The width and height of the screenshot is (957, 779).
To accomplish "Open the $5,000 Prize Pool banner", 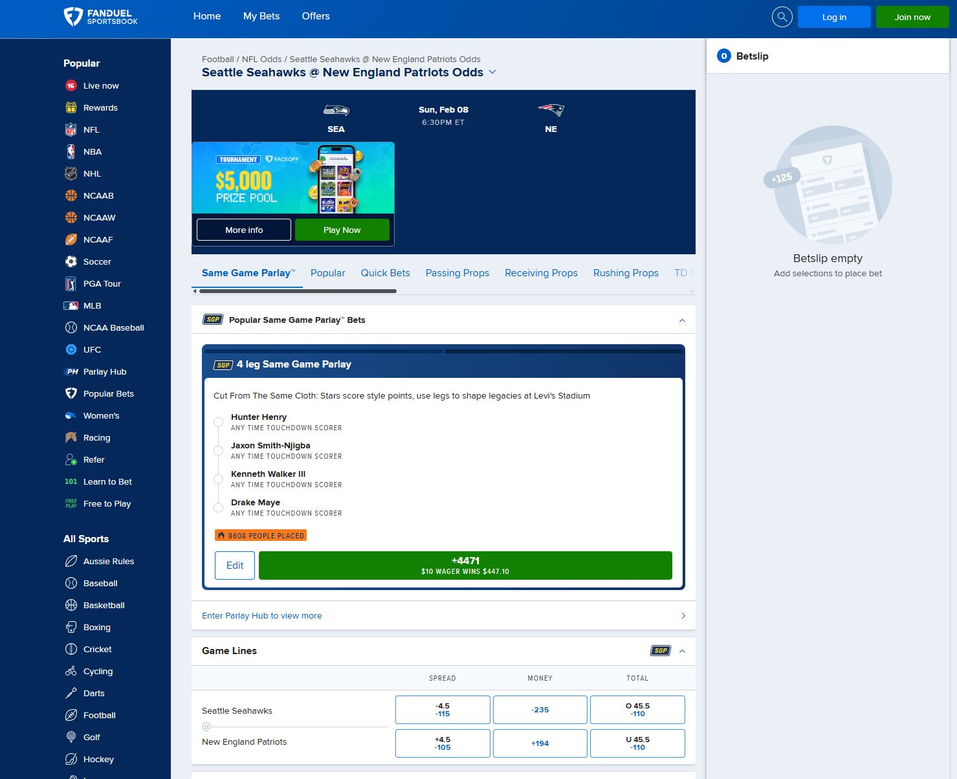I will pyautogui.click(x=293, y=178).
